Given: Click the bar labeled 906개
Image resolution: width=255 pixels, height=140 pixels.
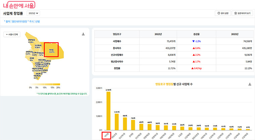Looking at the screenshot, I should click(x=125, y=124).
